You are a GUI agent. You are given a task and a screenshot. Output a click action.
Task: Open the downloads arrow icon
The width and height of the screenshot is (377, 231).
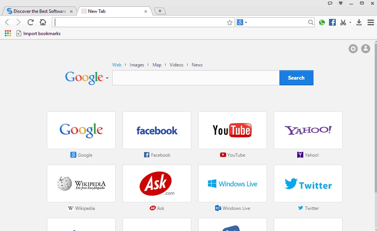click(x=359, y=22)
